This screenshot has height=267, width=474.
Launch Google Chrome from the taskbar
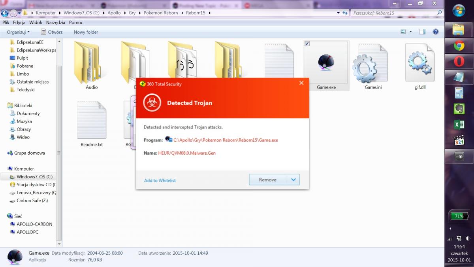pos(459,46)
